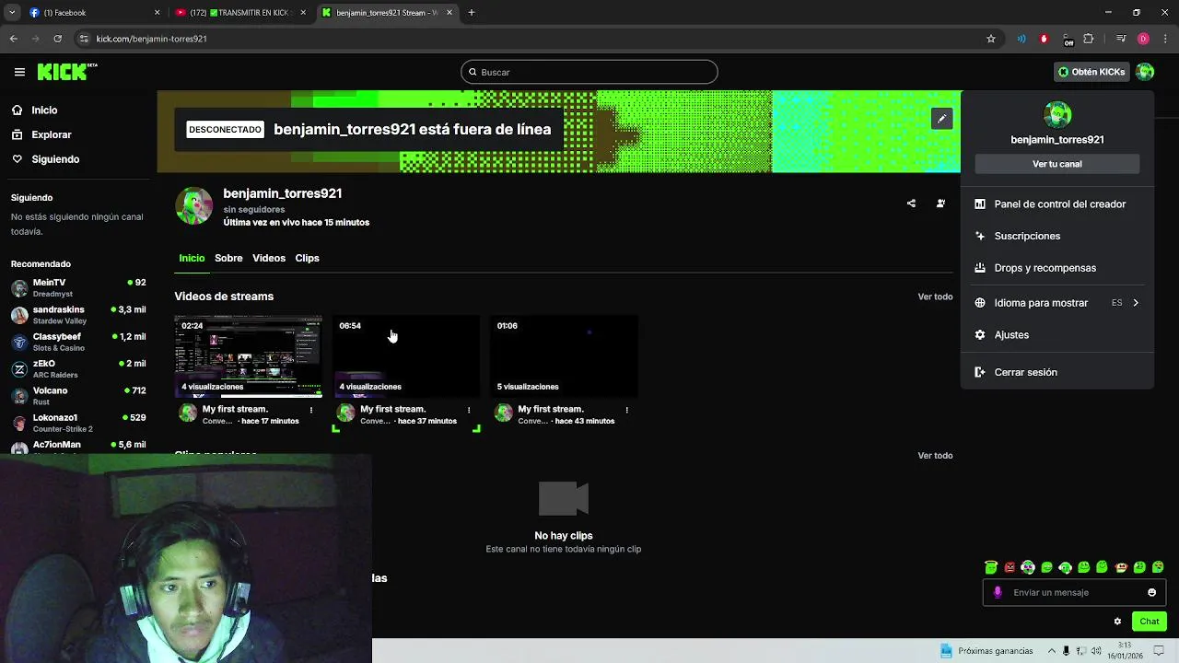
Task: Click the Buscar search field
Action: coord(589,72)
